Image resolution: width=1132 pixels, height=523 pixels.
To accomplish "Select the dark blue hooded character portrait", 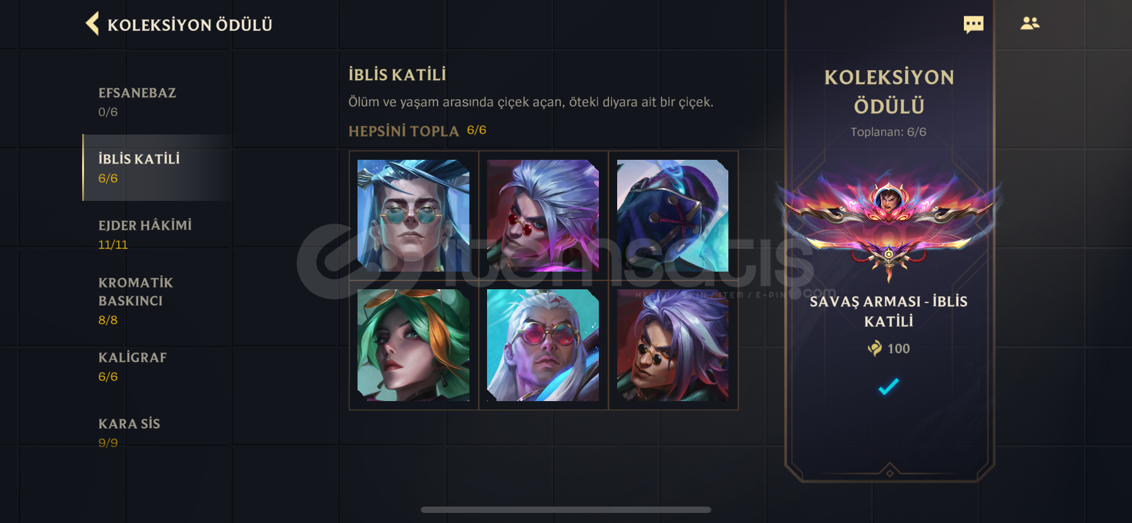I will click(673, 215).
